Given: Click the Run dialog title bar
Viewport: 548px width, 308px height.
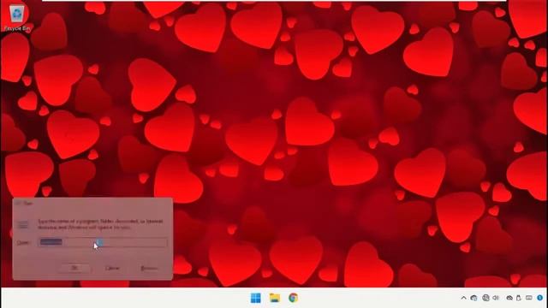Looking at the screenshot, I should (92, 203).
